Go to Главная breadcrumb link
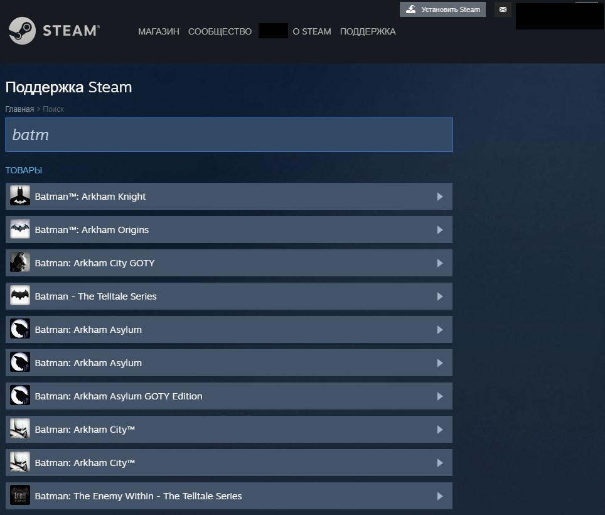605x515 pixels. pyautogui.click(x=19, y=109)
